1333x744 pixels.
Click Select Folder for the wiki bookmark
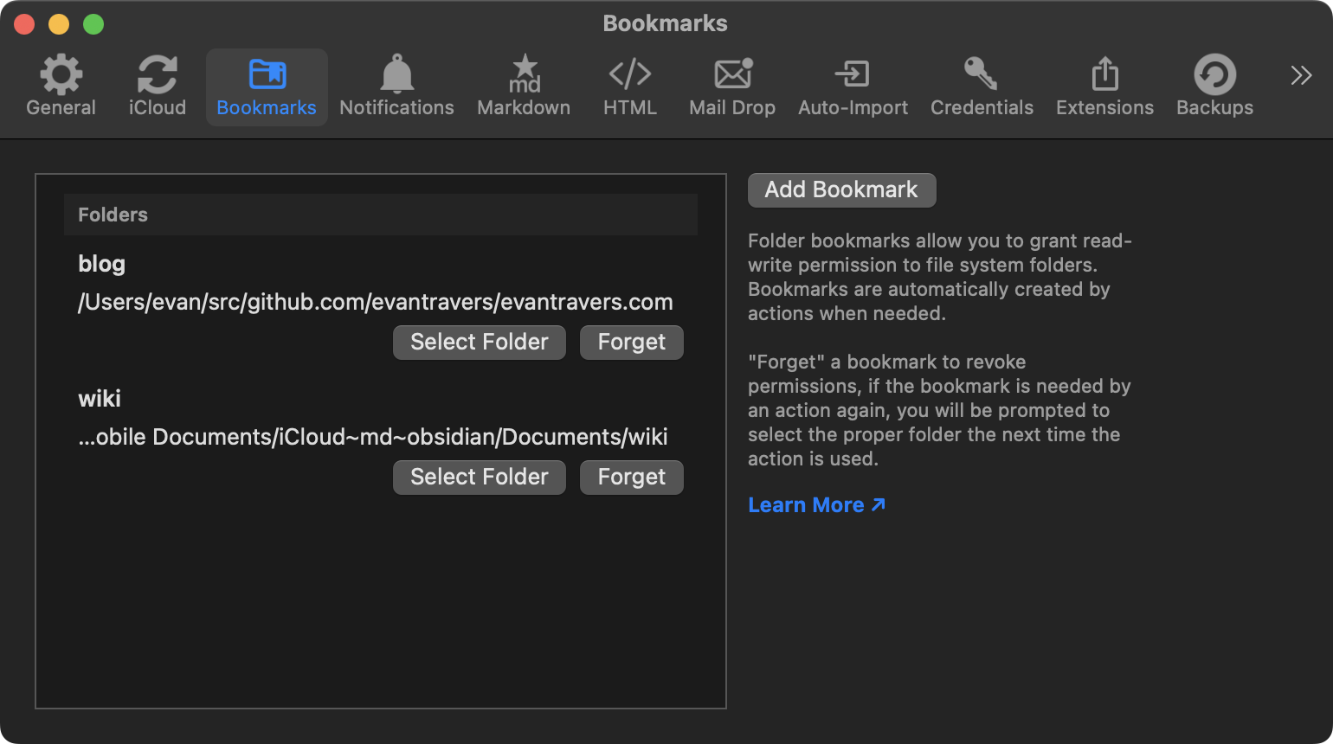(480, 478)
